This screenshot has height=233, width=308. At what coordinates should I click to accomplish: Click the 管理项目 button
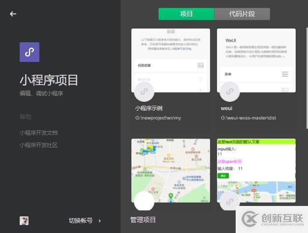[143, 220]
